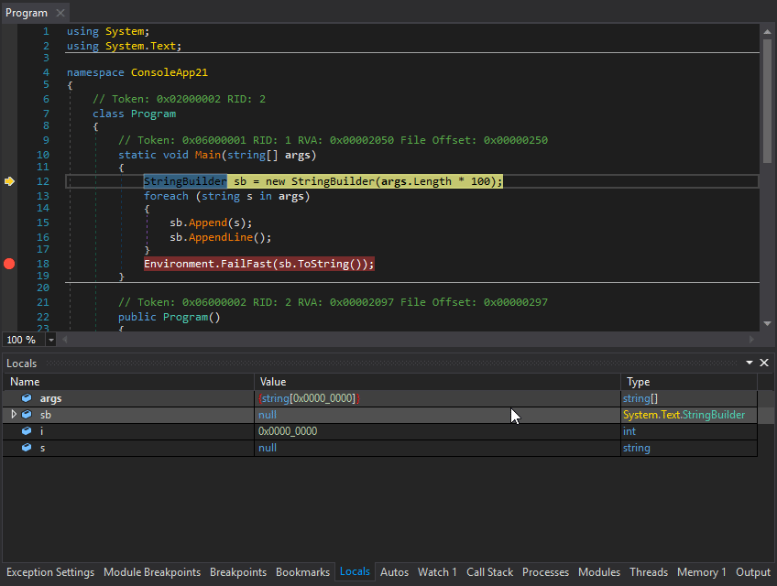Switch to the Autos tab
This screenshot has height=586, width=777.
click(x=394, y=571)
